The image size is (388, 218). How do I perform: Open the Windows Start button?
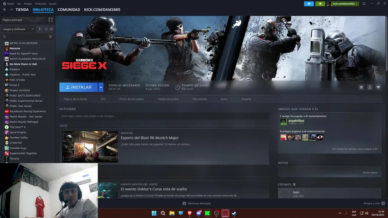click(154, 213)
